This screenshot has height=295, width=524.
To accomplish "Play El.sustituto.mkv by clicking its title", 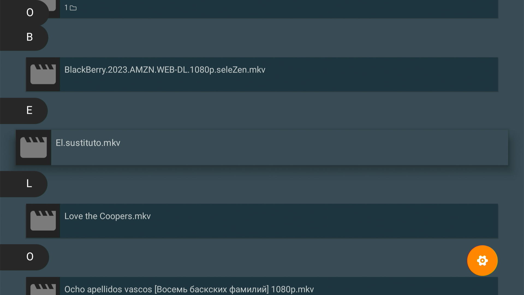I will (88, 143).
